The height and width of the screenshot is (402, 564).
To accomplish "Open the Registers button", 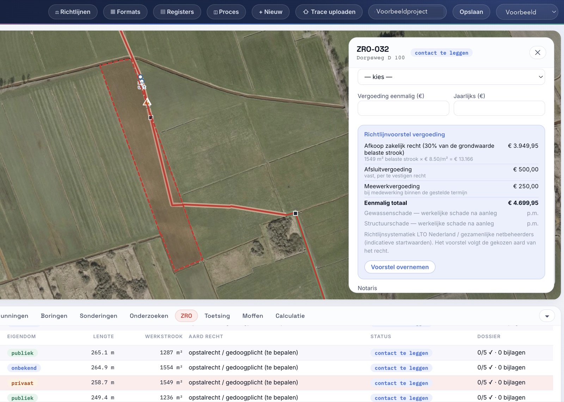I will click(x=177, y=12).
